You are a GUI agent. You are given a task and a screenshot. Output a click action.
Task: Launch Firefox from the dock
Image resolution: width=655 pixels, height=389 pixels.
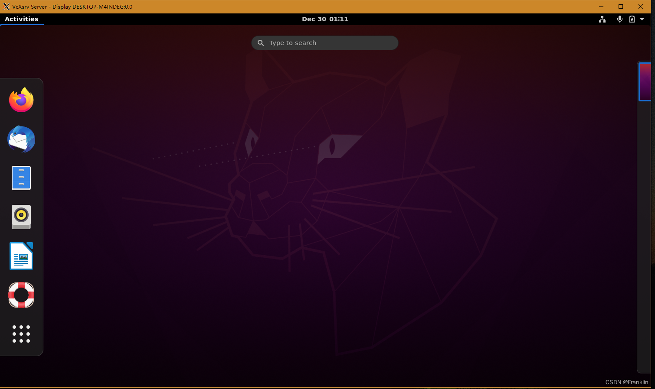click(21, 100)
